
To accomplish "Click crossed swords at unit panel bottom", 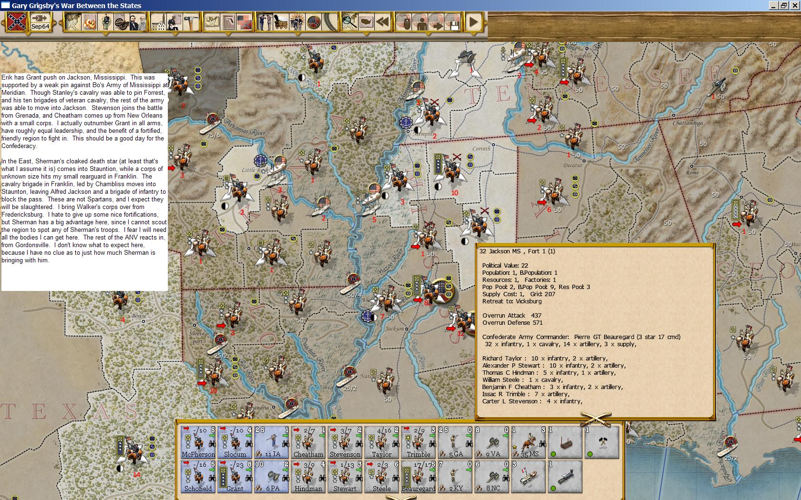I will tap(400, 497).
